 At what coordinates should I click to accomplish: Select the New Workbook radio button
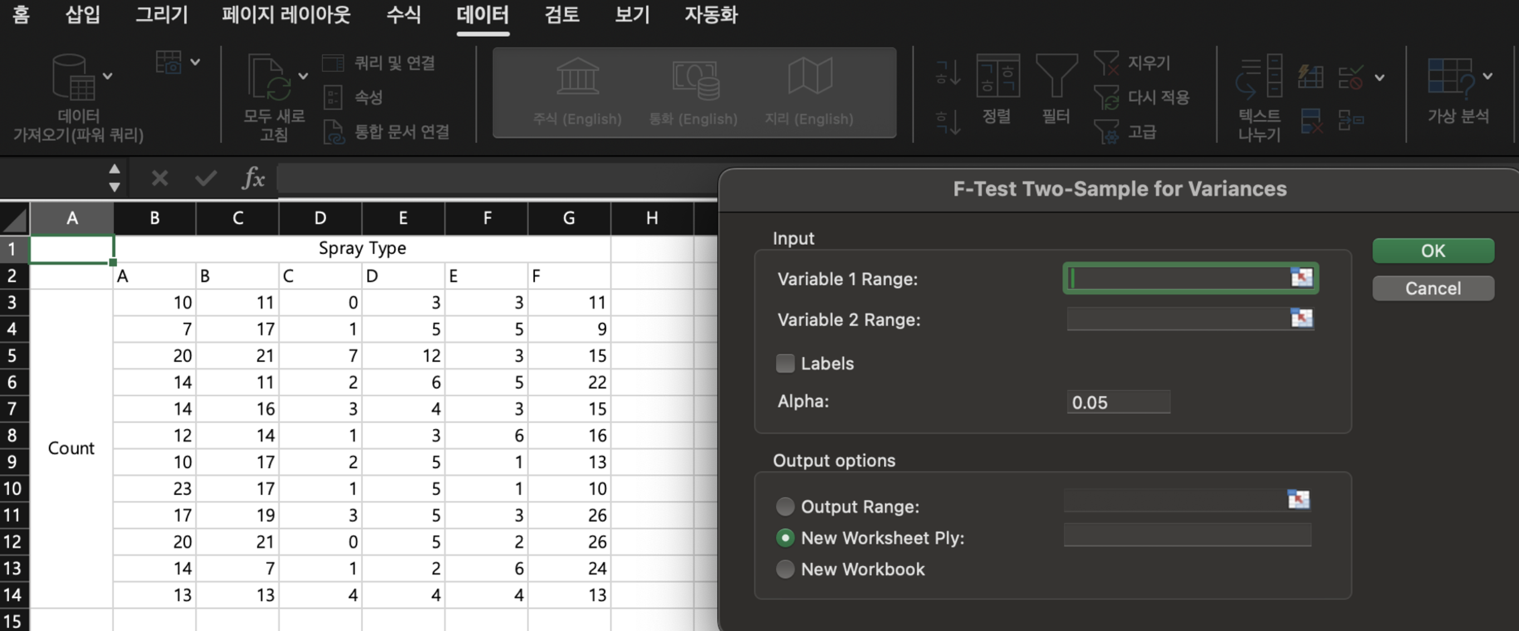click(x=785, y=569)
